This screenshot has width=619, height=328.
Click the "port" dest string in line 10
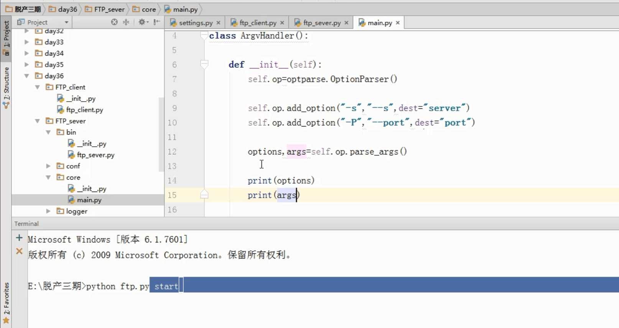[455, 123]
